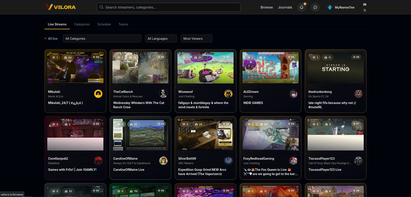
Task: Open TiocassiPlayer123's channel avatar
Action: click(x=359, y=161)
